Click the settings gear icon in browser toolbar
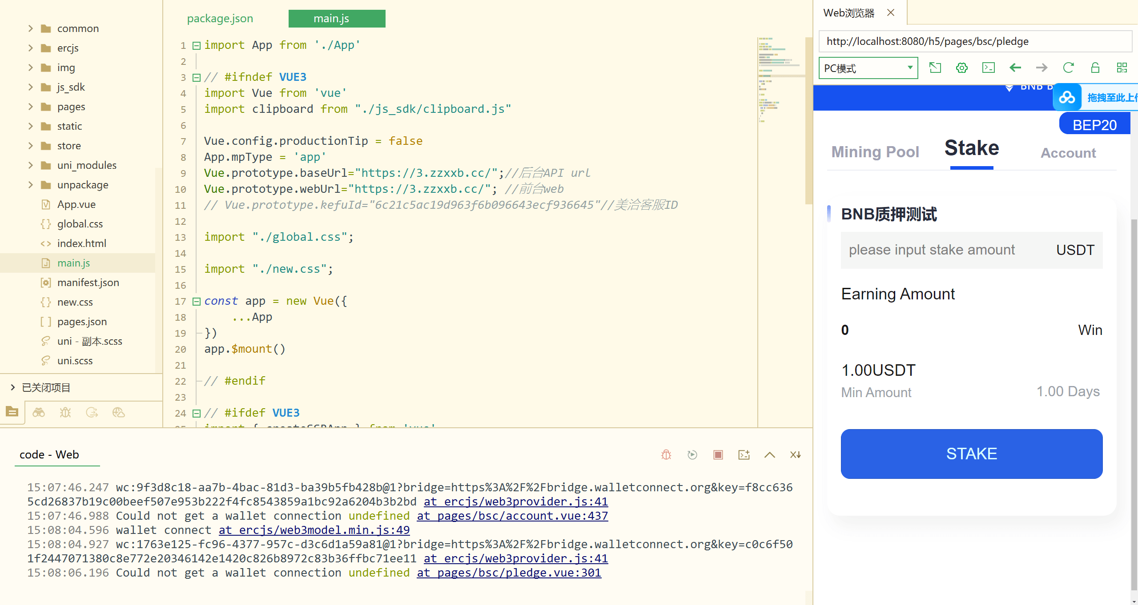 click(x=962, y=69)
